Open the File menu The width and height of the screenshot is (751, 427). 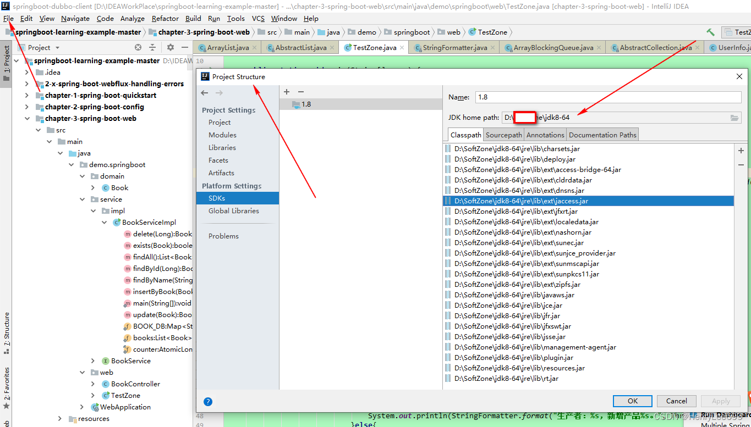(8, 18)
